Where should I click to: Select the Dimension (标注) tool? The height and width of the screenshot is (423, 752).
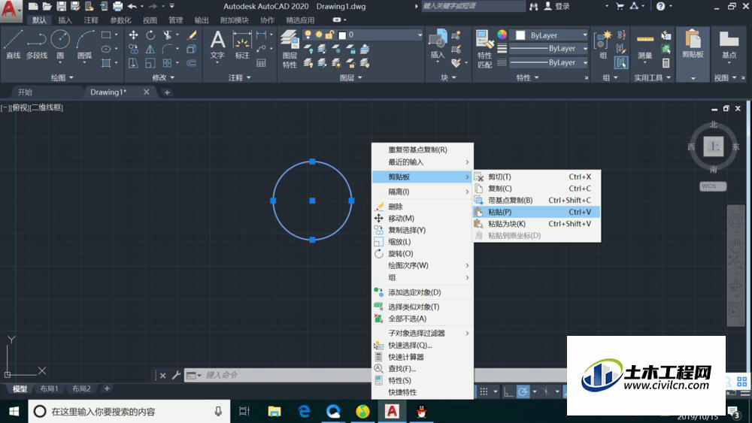pos(242,44)
